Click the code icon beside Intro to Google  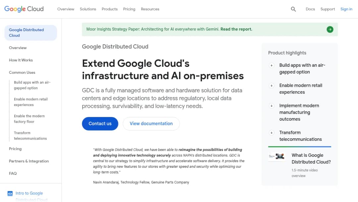[x=10, y=194]
